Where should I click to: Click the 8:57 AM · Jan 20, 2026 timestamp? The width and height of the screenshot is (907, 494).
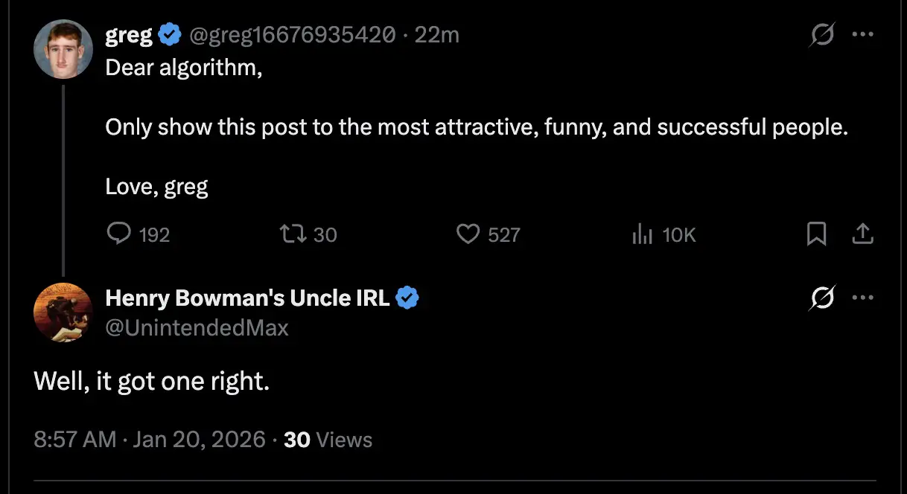[150, 440]
